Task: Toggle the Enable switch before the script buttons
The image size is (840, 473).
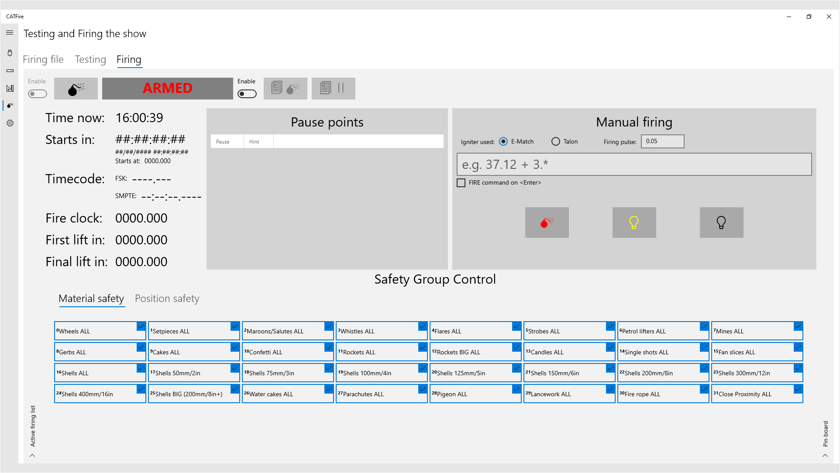Action: pyautogui.click(x=247, y=94)
